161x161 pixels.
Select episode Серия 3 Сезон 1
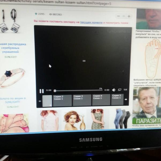pos(82,100)
